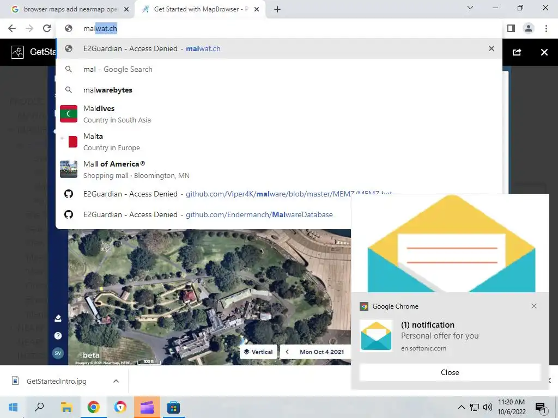The height and width of the screenshot is (418, 558).
Task: Go to previous capture date with left chevron
Action: (x=287, y=352)
